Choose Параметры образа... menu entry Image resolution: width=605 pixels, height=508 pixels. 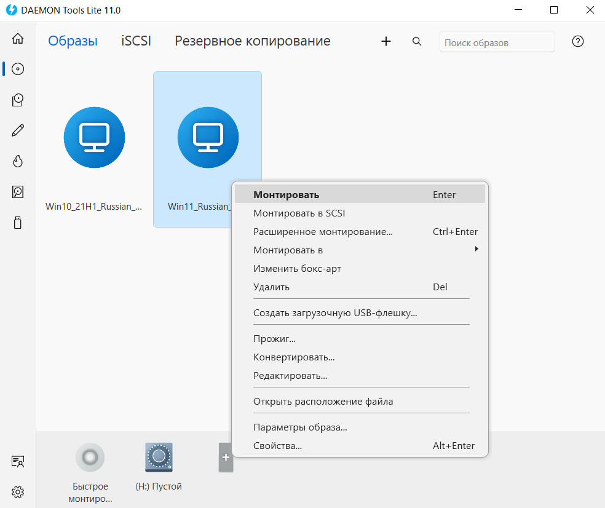coord(360,427)
